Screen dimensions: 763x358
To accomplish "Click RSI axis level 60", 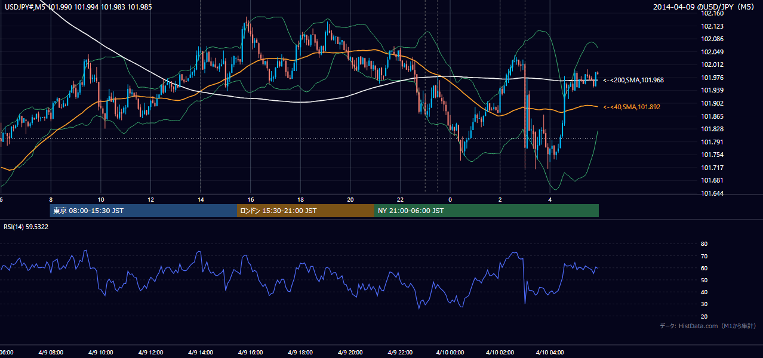I will click(704, 268).
